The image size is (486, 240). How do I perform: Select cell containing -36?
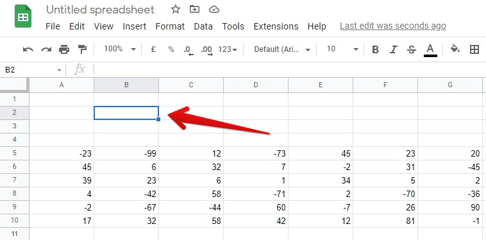click(450, 194)
